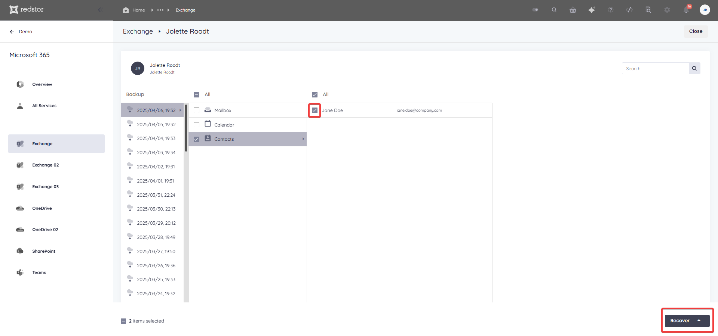
Task: Open the sparkle AI assistant icon
Action: tap(592, 10)
